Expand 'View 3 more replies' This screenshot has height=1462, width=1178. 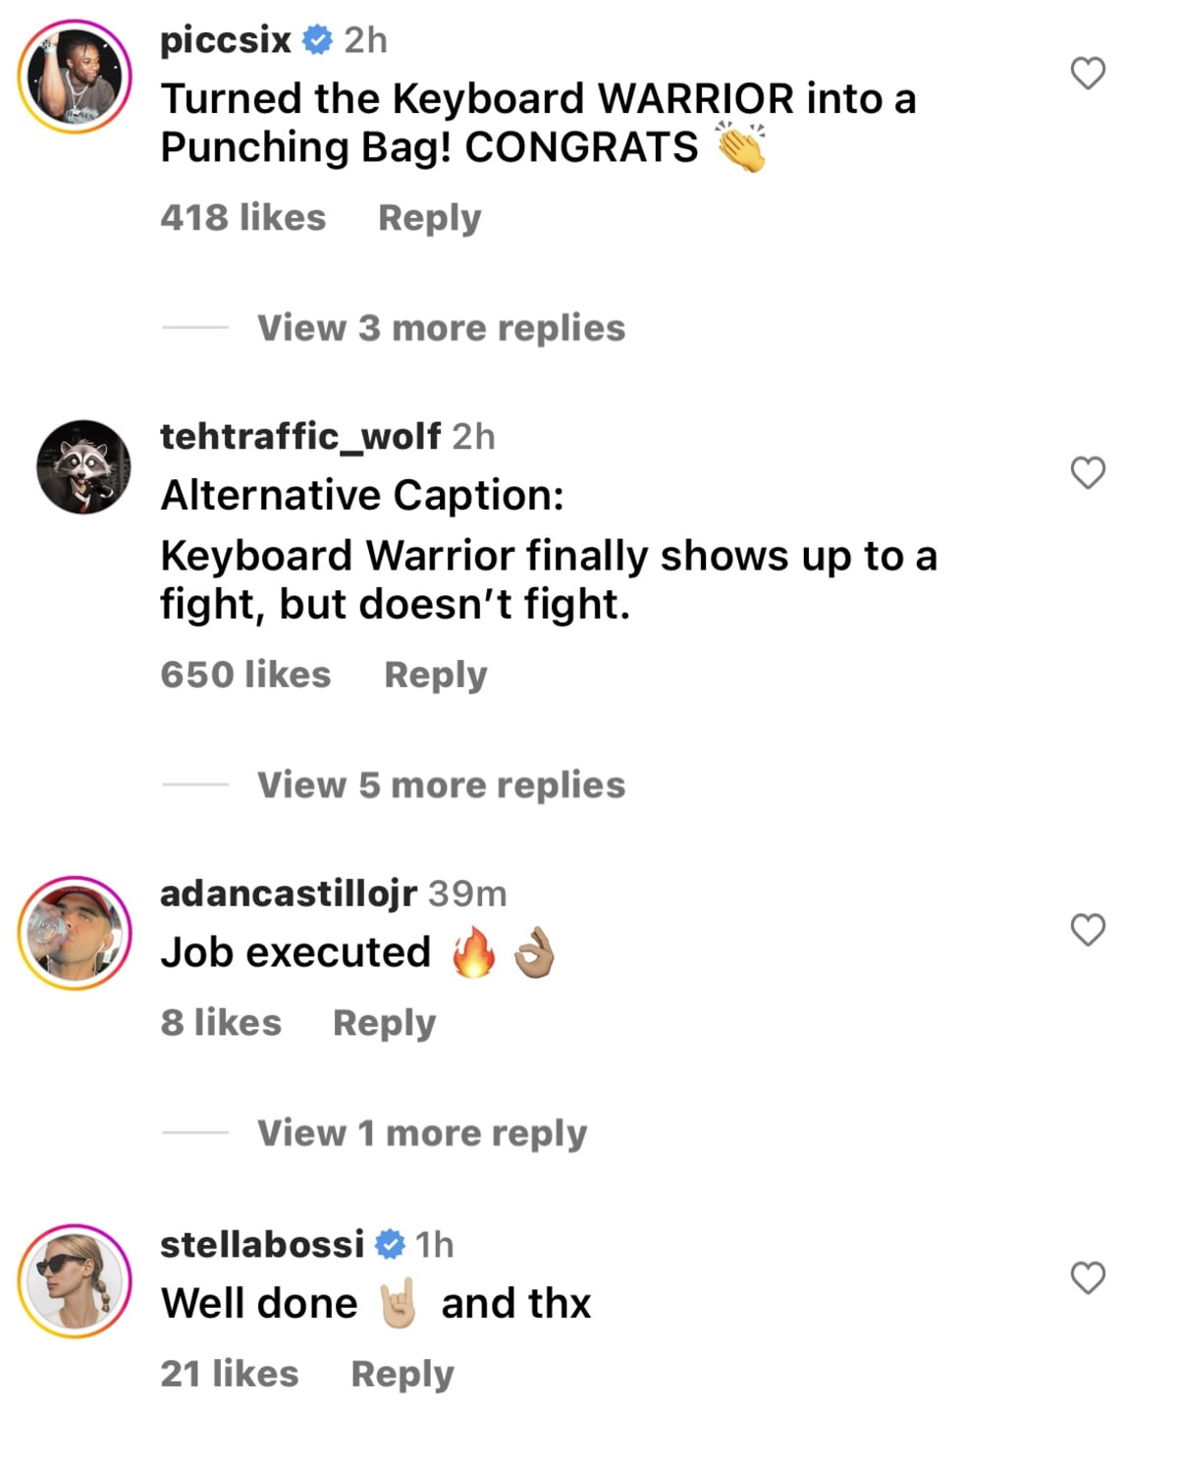441,328
